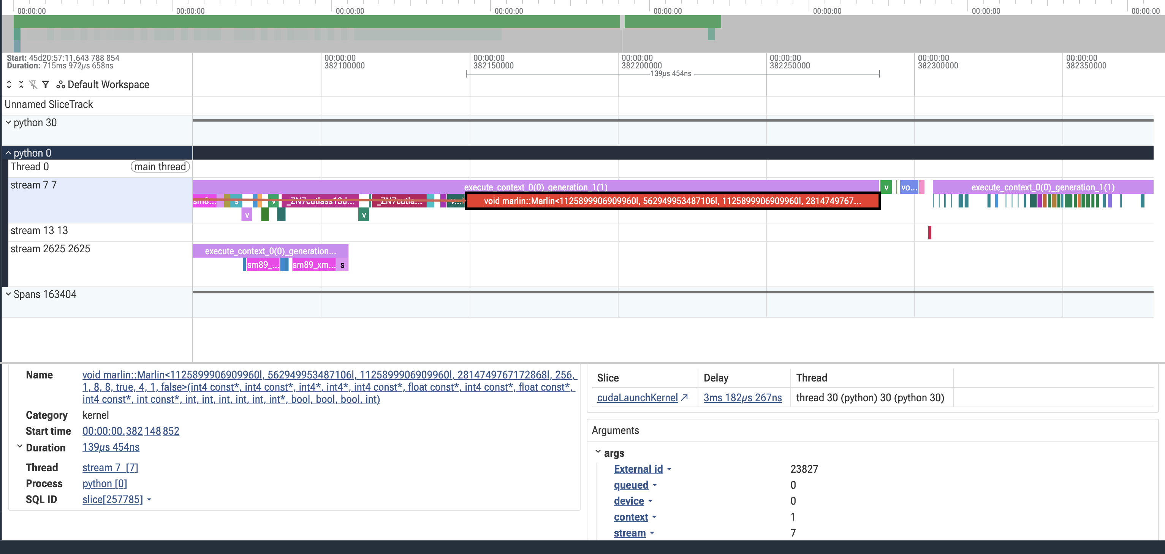Viewport: 1165px width, 554px height.
Task: Click the thread 30 (python) cell in the table
Action: click(870, 397)
